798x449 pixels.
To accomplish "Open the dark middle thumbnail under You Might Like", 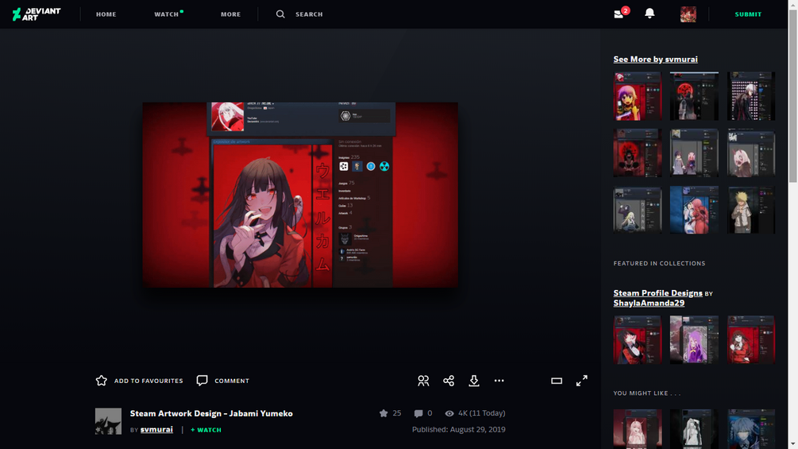I will [x=694, y=429].
